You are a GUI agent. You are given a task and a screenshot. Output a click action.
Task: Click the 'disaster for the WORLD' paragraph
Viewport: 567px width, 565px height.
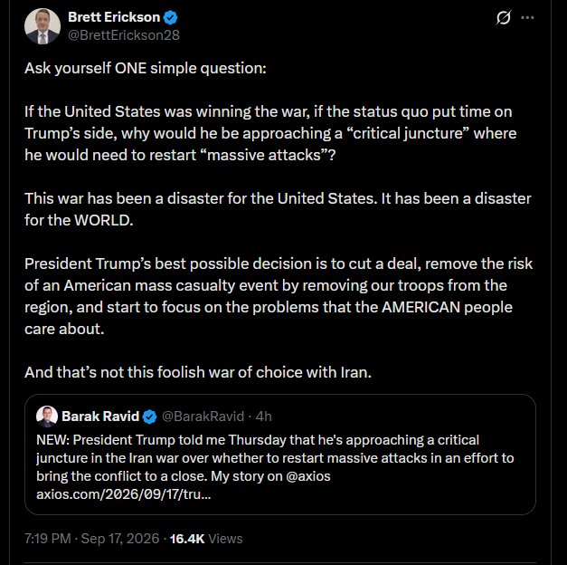point(278,209)
